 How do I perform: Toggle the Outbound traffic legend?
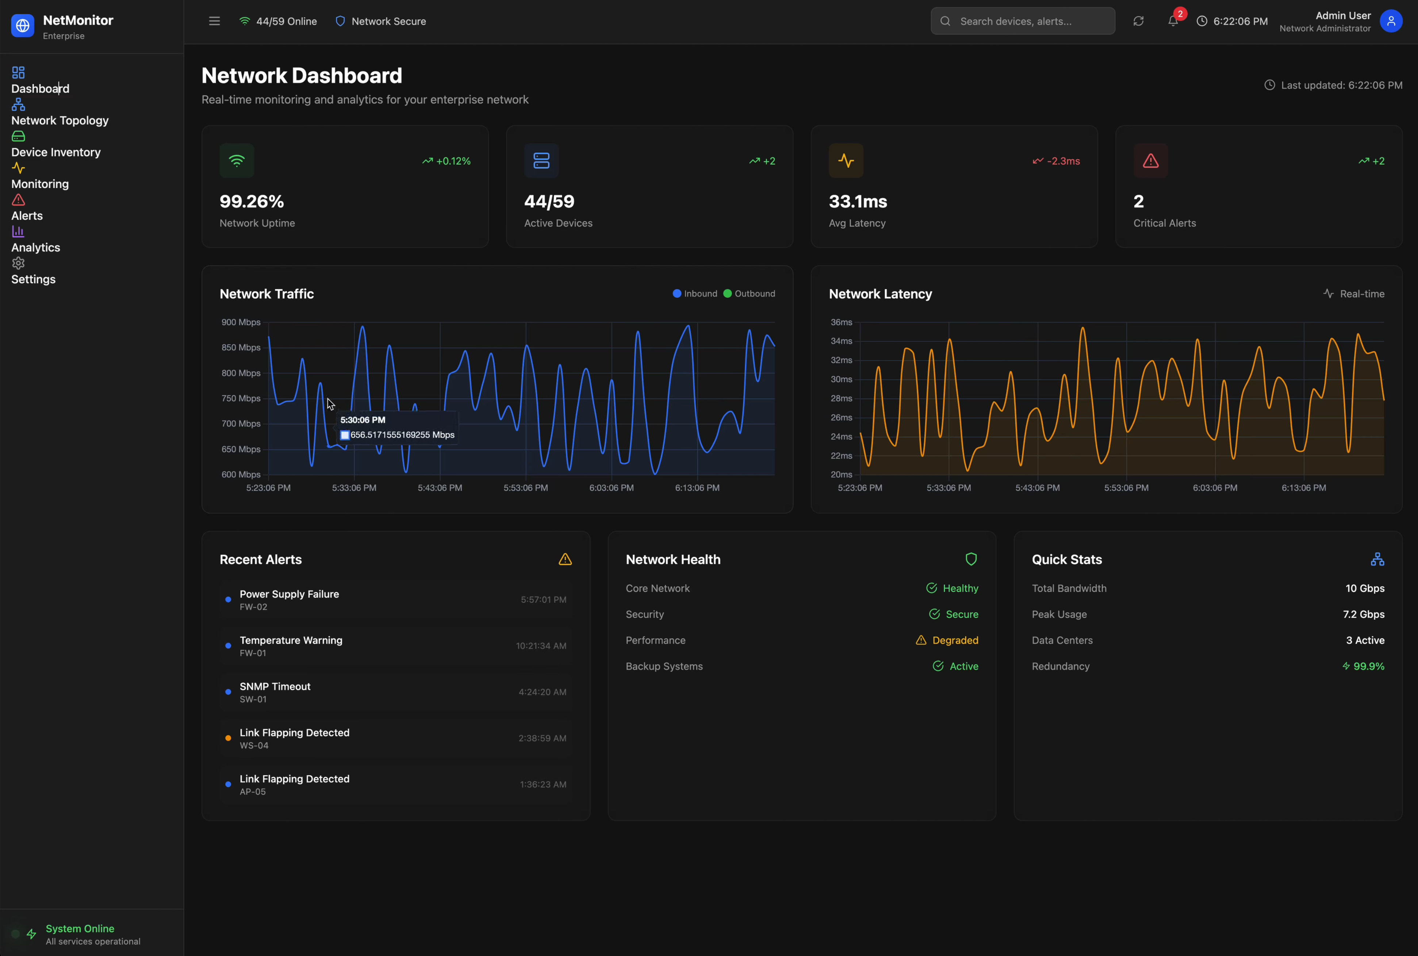pyautogui.click(x=750, y=293)
